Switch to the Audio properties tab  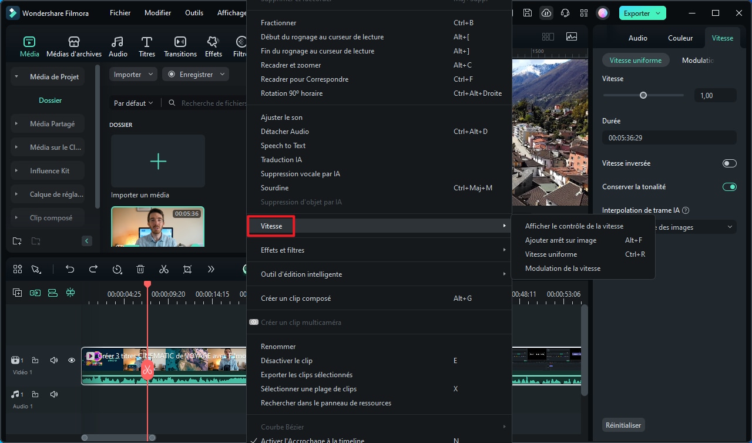pos(637,38)
